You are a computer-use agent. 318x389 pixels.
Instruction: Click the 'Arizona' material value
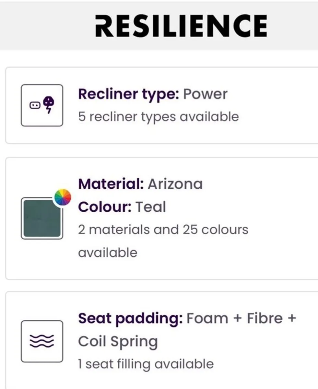[175, 184]
